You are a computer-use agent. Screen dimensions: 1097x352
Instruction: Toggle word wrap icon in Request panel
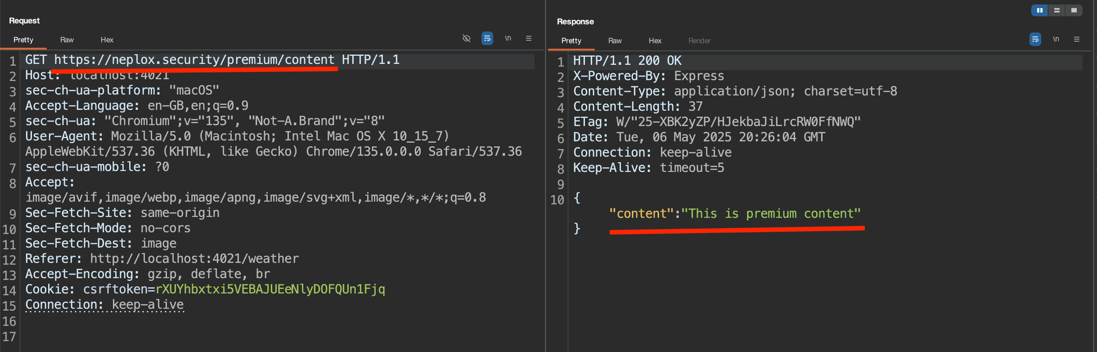tap(487, 39)
